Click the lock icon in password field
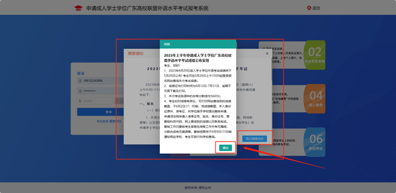Screen dimensions: 396x193 coord(80,91)
